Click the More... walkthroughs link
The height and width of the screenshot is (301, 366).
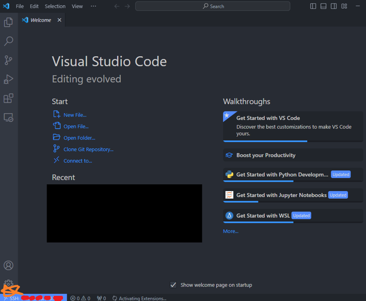tap(231, 231)
